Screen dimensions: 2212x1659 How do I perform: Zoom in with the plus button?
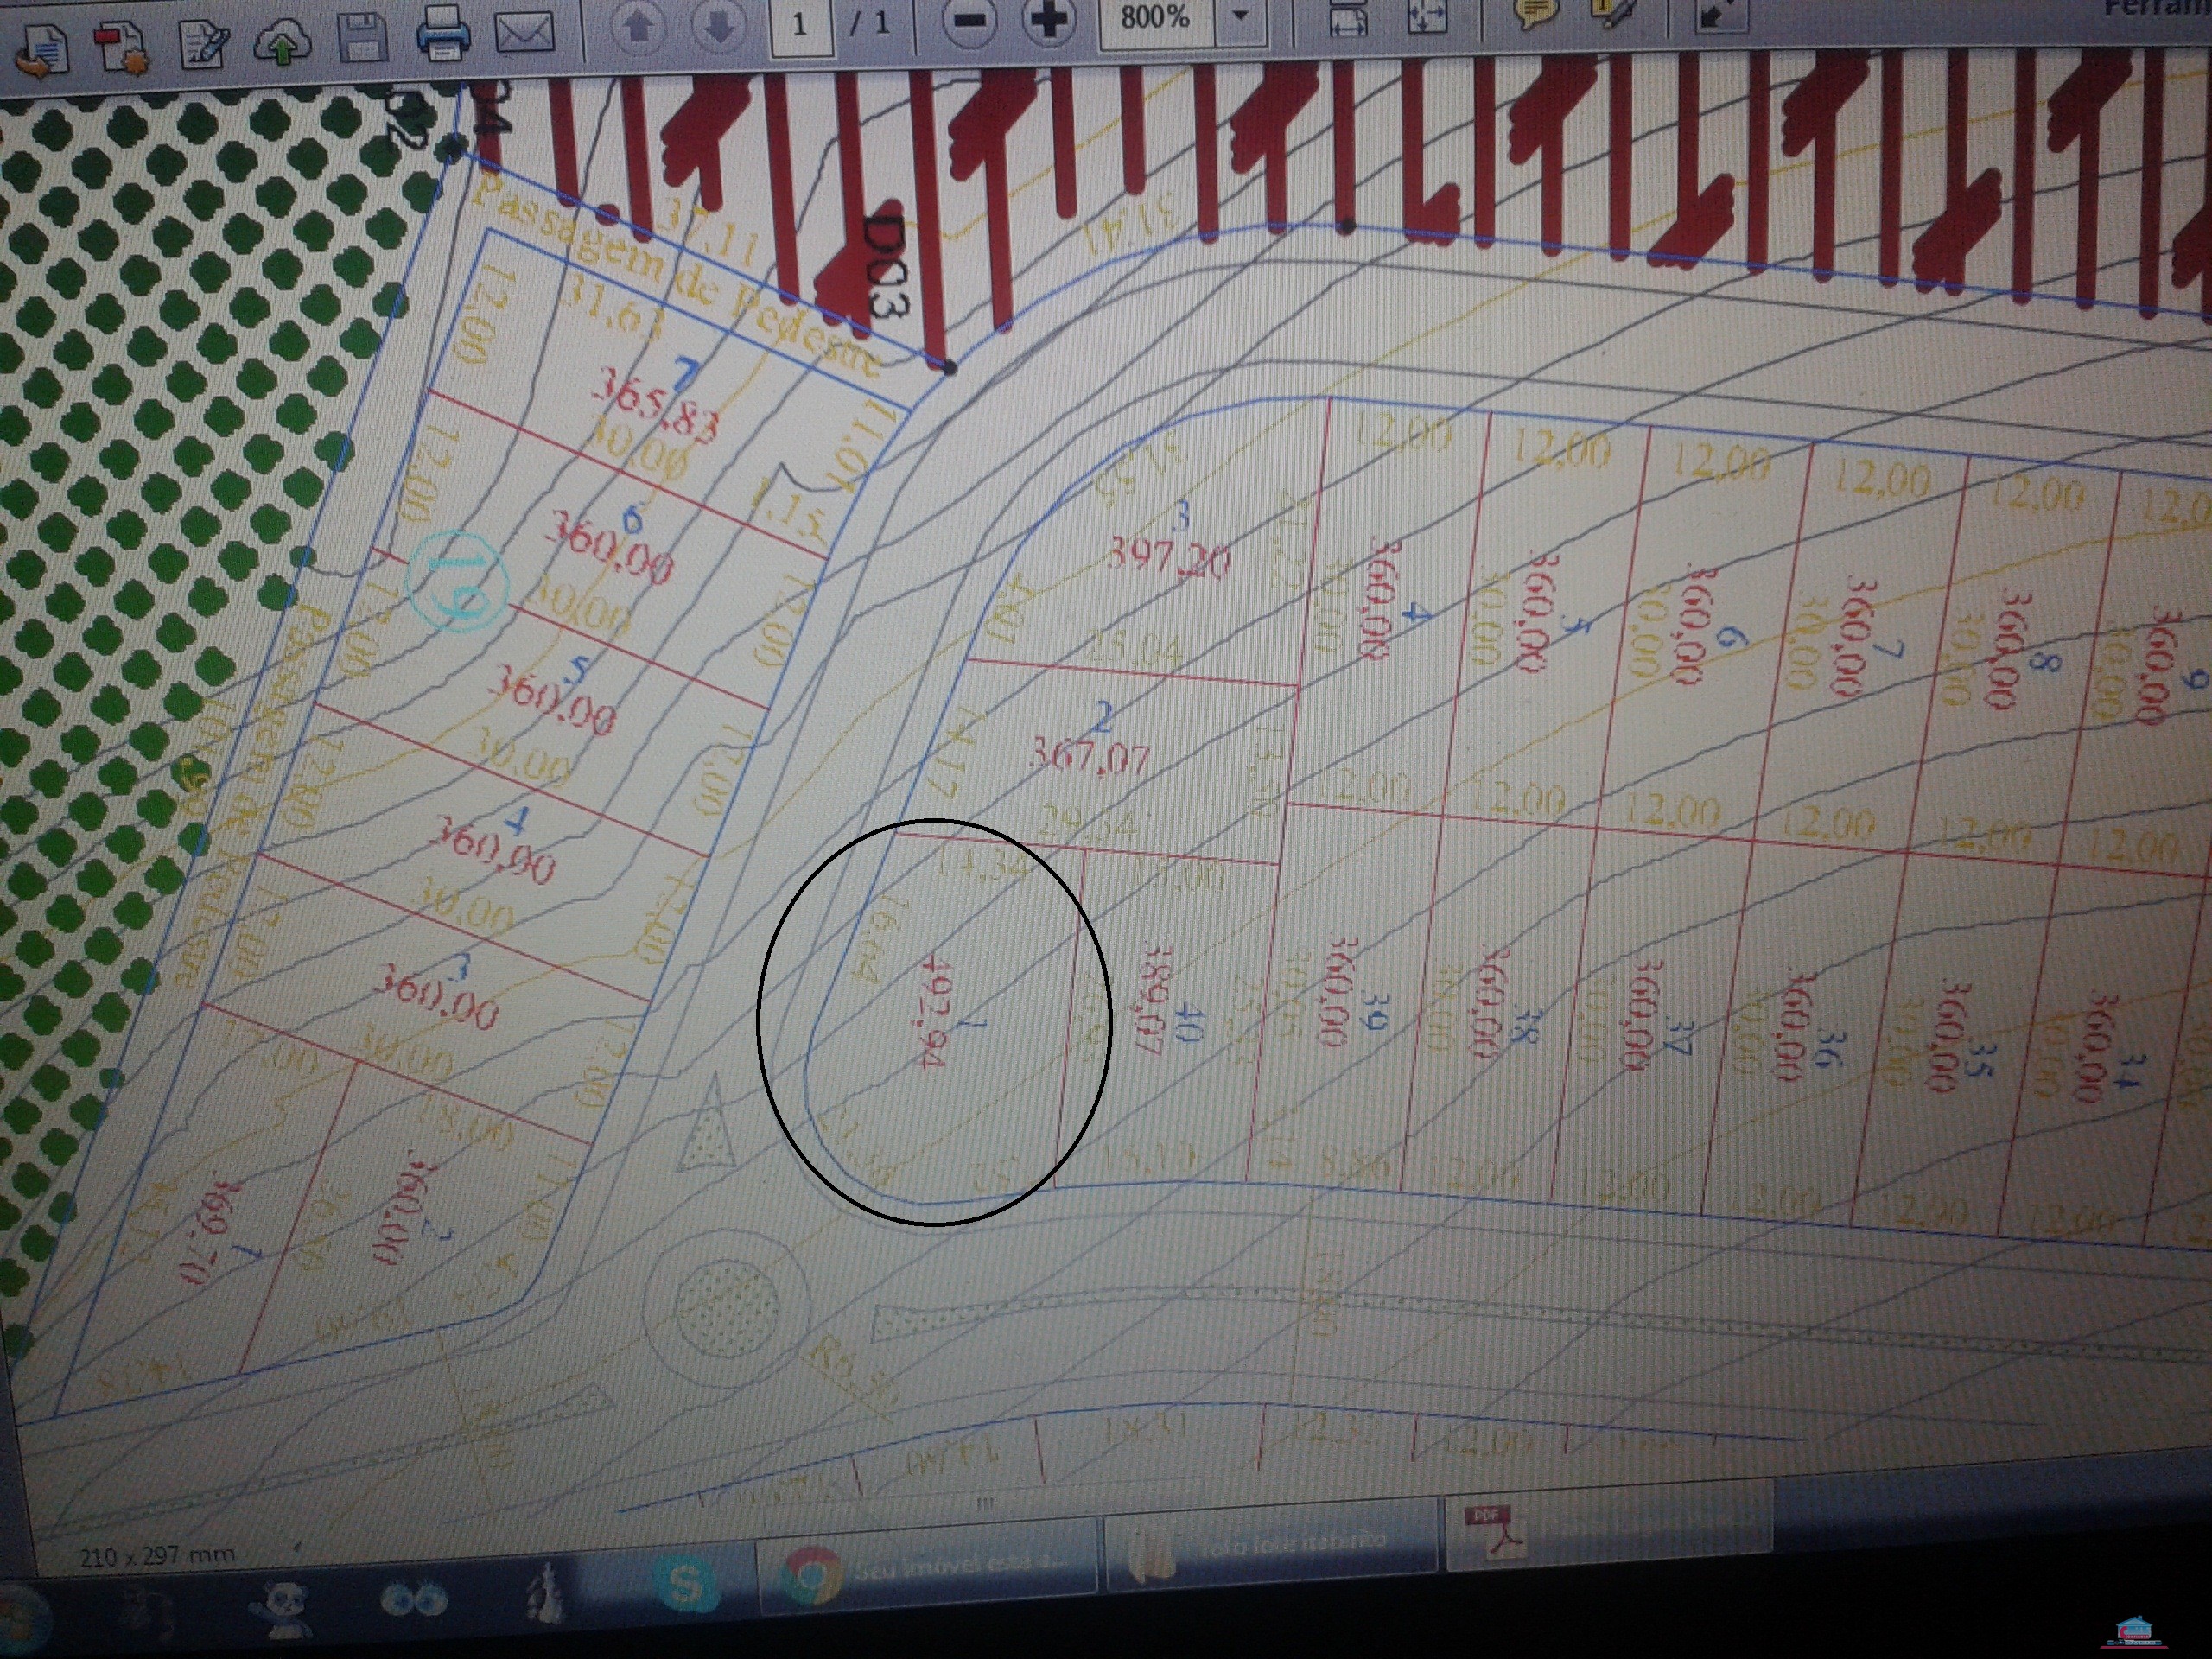click(x=1049, y=19)
